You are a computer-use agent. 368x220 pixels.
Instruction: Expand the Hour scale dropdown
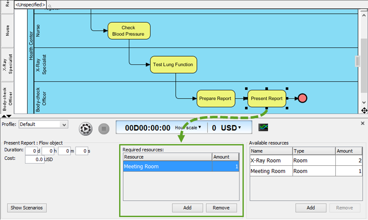[188, 127]
